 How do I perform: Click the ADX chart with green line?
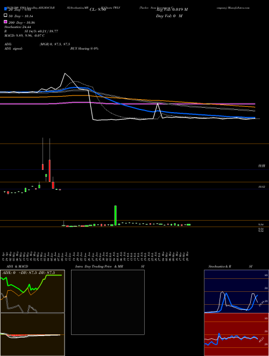32,291
